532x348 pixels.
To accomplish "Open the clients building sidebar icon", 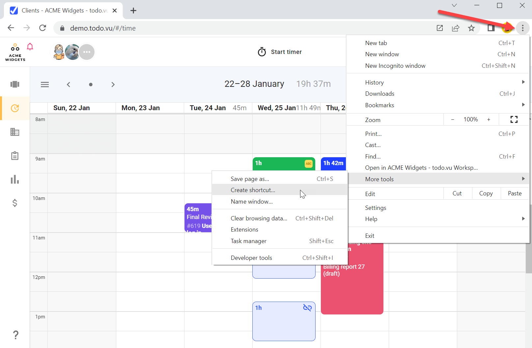I will click(15, 132).
